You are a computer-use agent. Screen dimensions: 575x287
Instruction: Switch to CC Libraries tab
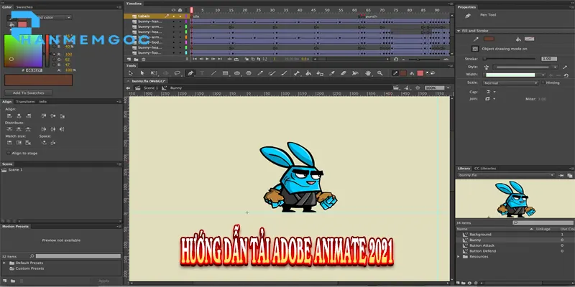(485, 169)
